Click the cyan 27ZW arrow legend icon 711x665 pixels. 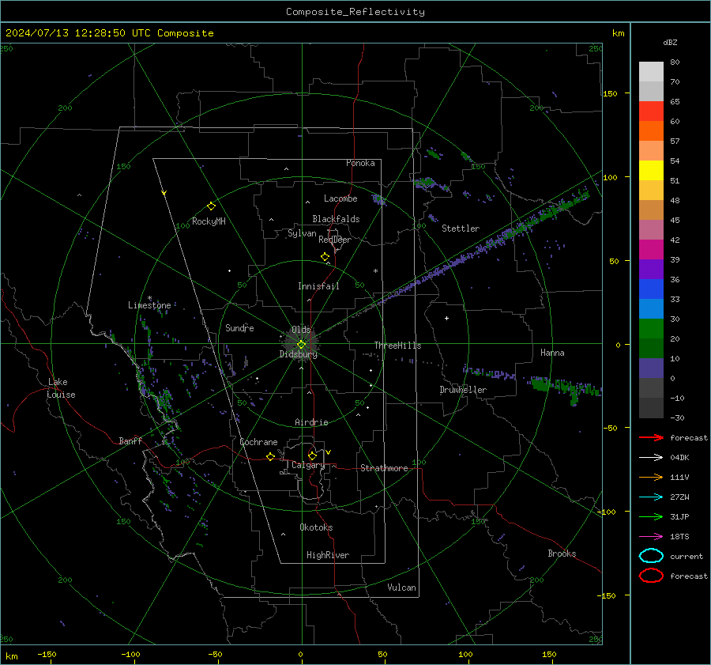point(651,497)
